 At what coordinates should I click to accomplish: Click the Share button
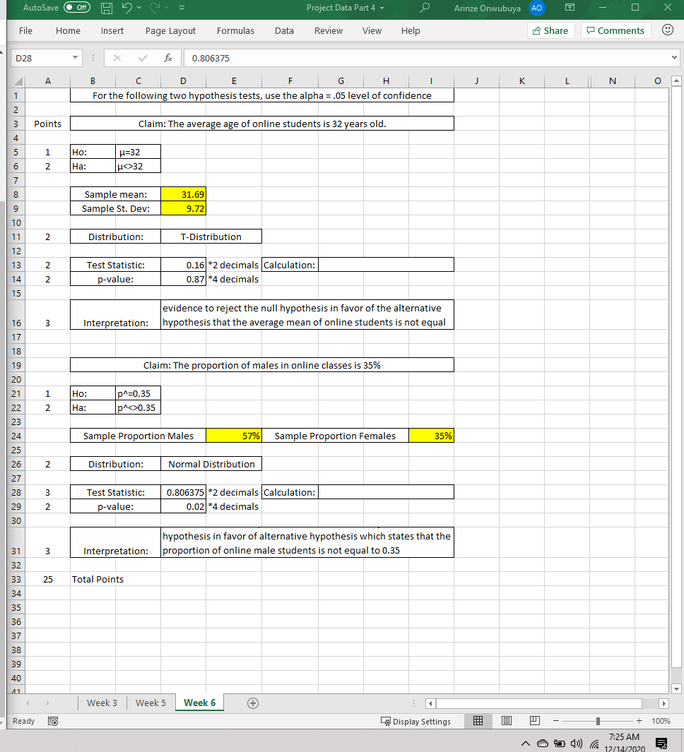coord(550,30)
